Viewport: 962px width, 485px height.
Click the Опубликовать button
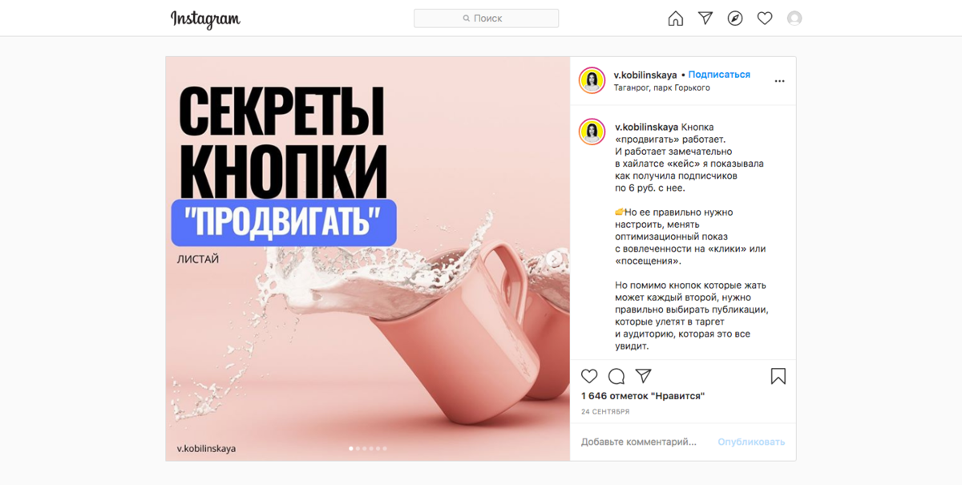751,442
